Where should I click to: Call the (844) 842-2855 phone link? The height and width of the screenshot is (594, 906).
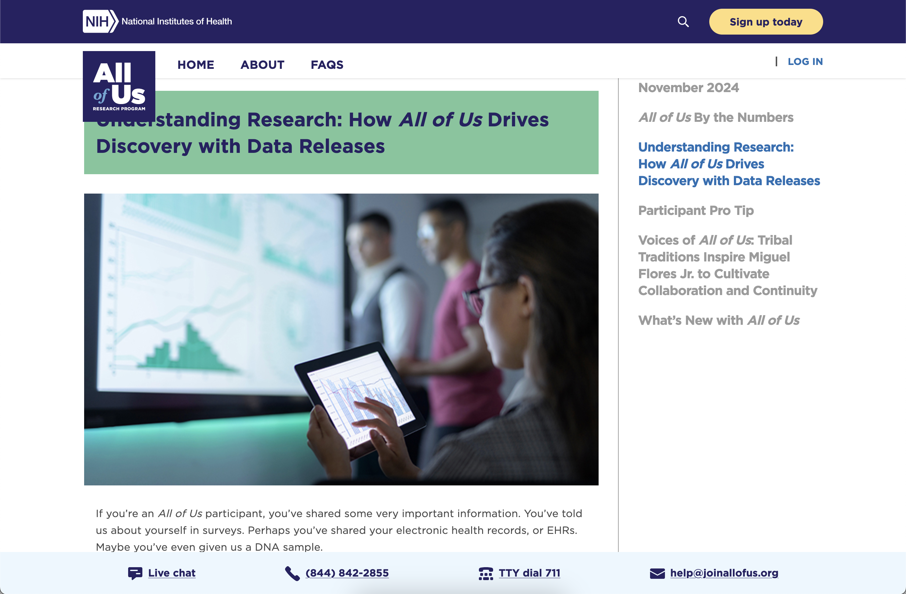pyautogui.click(x=347, y=573)
